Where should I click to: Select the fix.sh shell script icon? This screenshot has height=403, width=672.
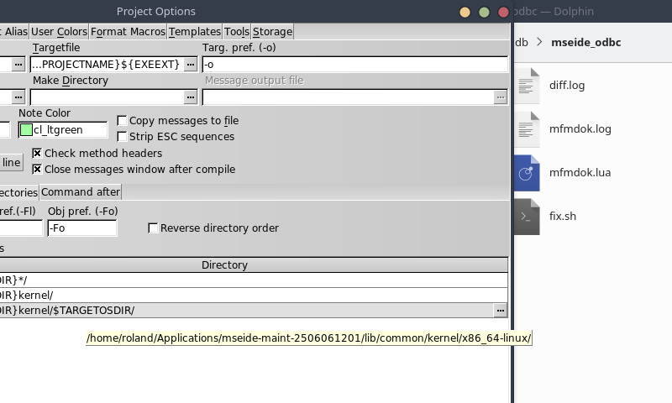[528, 217]
